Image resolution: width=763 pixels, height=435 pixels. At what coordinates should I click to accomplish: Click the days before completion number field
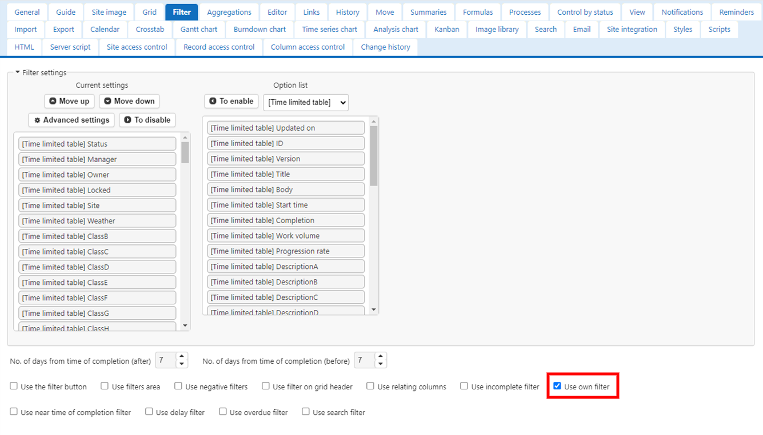point(365,360)
